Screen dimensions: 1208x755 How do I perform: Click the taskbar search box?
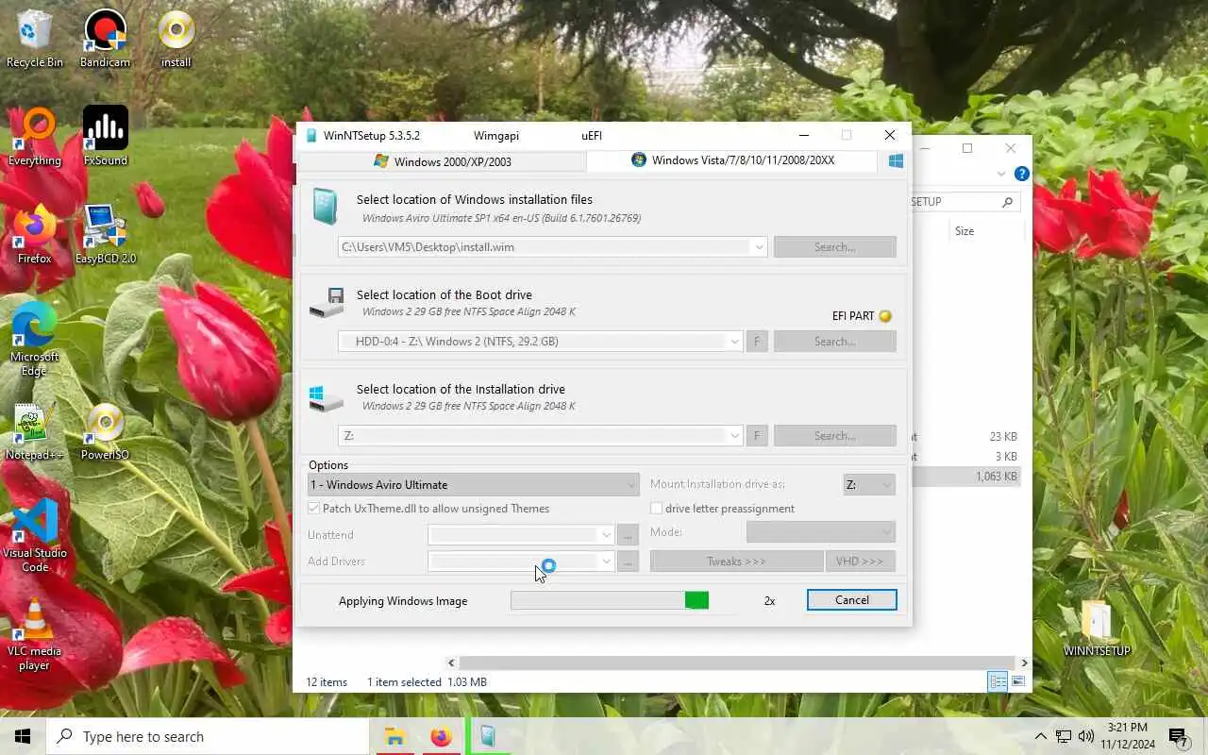pos(208,736)
